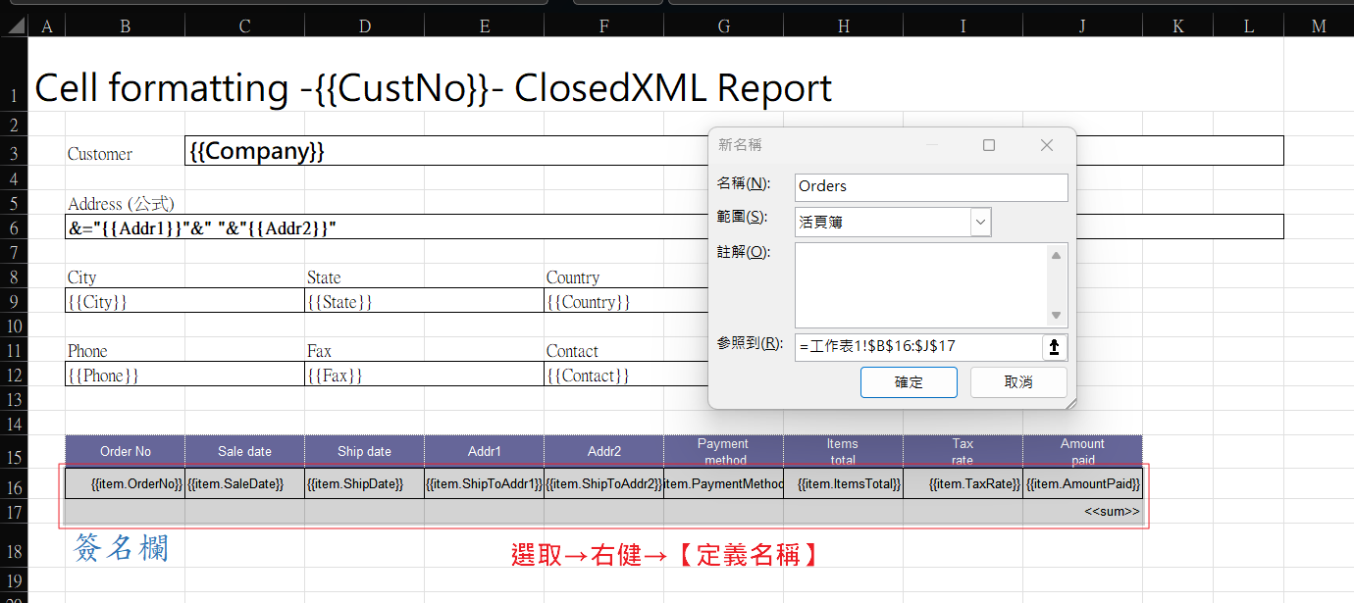Viewport: 1354px width, 603px height.
Task: Select the Order No table header cell
Action: pyautogui.click(x=126, y=451)
